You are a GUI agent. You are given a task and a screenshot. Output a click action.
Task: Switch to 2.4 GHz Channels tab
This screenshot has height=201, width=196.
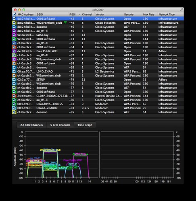tap(31, 125)
